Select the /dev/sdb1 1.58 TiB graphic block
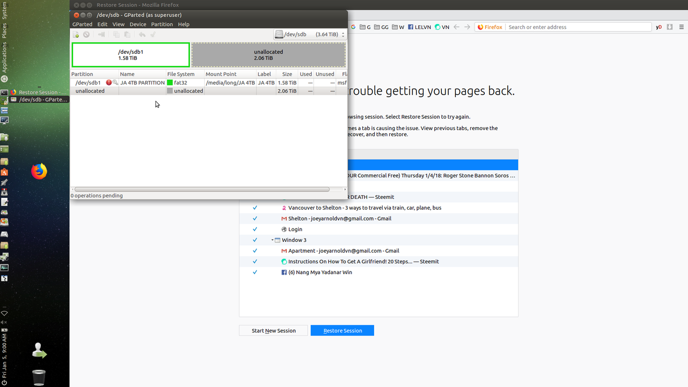The height and width of the screenshot is (387, 688). pos(131,55)
